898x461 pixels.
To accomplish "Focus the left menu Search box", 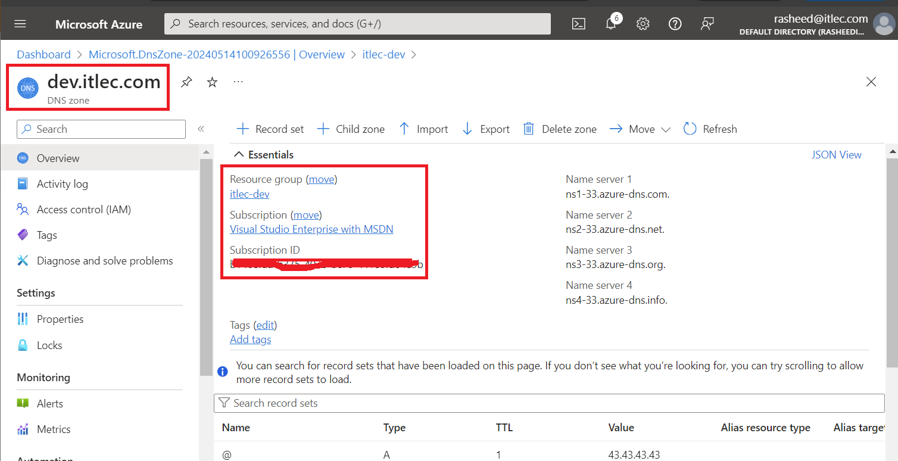I will tap(101, 129).
